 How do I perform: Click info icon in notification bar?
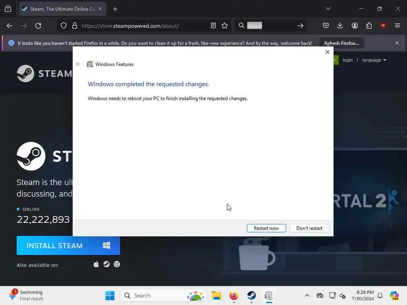coord(11,43)
